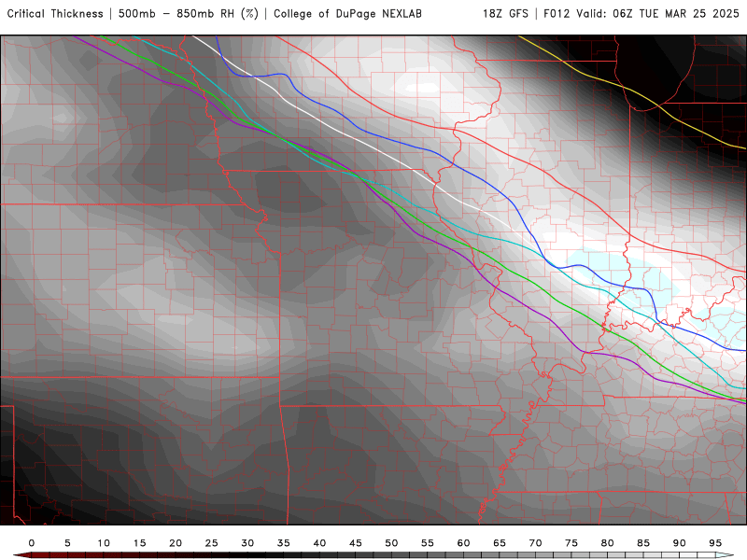Click the 10 label on the color scale
Image resolution: width=747 pixels, height=560 pixels.
click(x=104, y=543)
